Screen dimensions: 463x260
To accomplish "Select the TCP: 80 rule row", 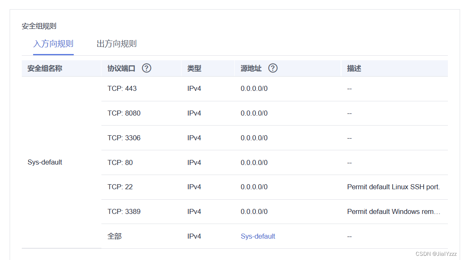I will (x=274, y=162).
